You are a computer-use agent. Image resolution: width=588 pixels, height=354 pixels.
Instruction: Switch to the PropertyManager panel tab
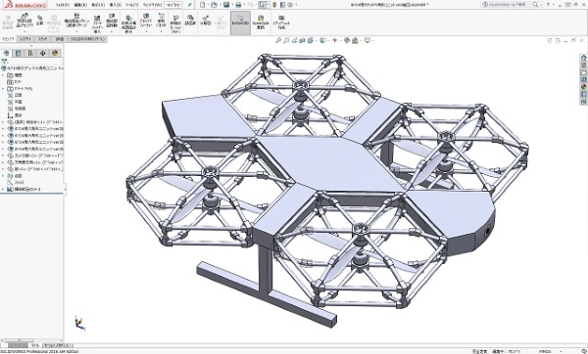pyautogui.click(x=18, y=53)
